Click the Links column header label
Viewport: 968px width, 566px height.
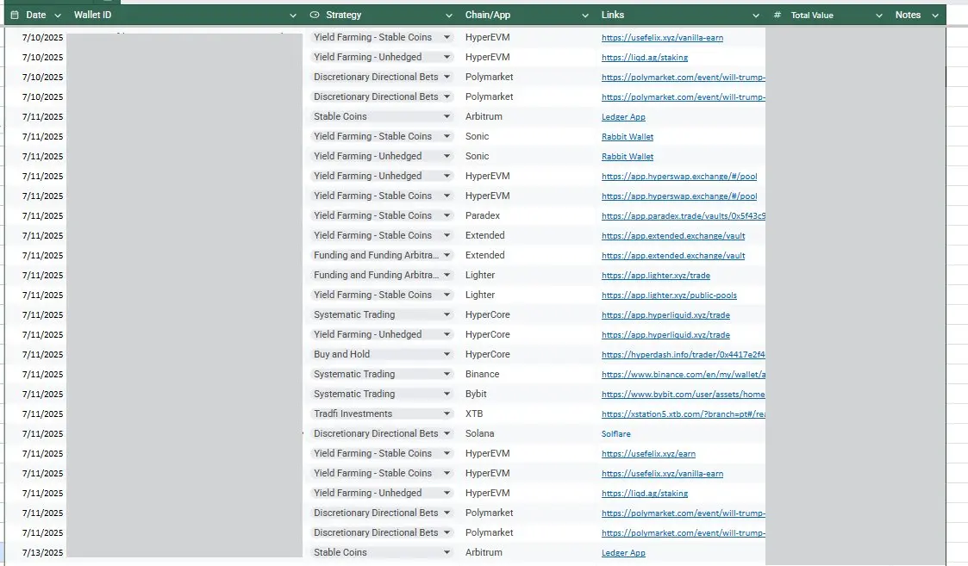coord(612,15)
